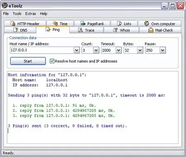Select the DNS tab
The height and width of the screenshot is (157, 186).
[20, 30]
